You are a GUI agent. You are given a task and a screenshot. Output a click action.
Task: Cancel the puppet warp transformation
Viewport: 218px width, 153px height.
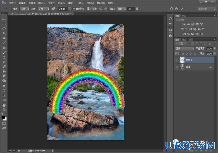(177, 9)
